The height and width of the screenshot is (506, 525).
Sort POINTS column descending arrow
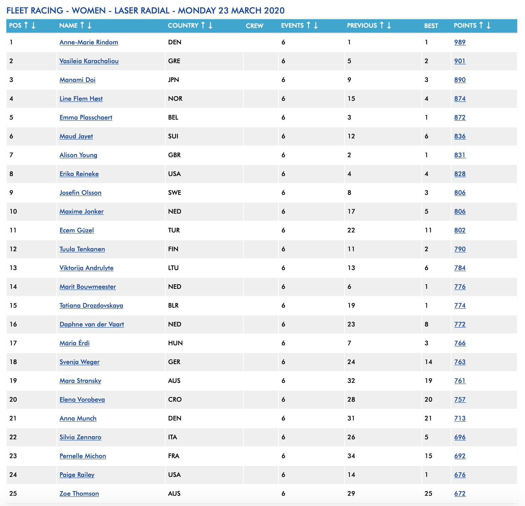coord(488,25)
